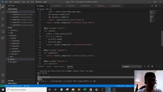Open editor More Actions ellipsis
Viewport: 163px width, 92px height.
coord(160,6)
